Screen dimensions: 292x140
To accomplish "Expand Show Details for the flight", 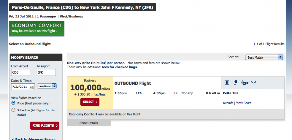I will 89,123.
